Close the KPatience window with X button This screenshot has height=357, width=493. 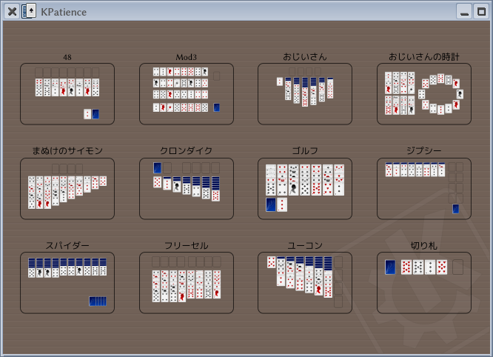point(12,12)
